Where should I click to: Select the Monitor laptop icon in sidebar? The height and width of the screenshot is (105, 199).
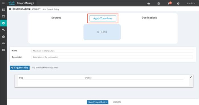[x=3, y=16]
